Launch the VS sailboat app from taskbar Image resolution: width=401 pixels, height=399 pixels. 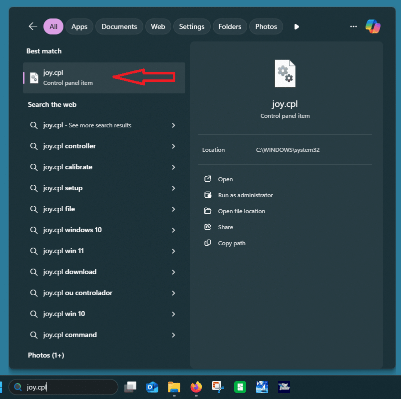tap(262, 387)
